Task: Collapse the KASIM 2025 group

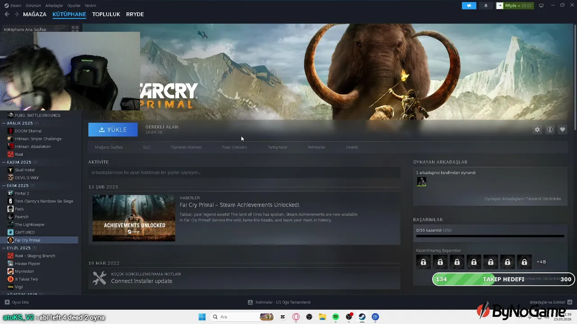Action: point(5,162)
